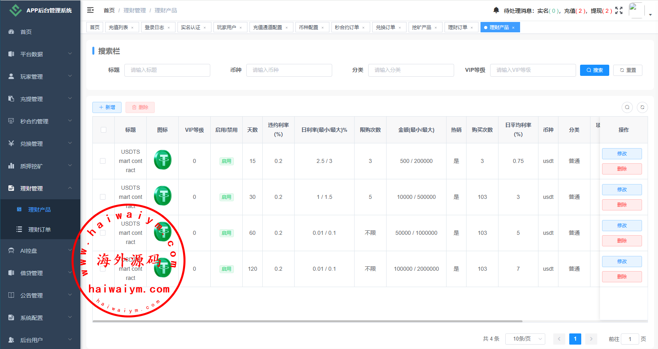
Task: Close the 充值通道配置 tab
Action: click(287, 28)
